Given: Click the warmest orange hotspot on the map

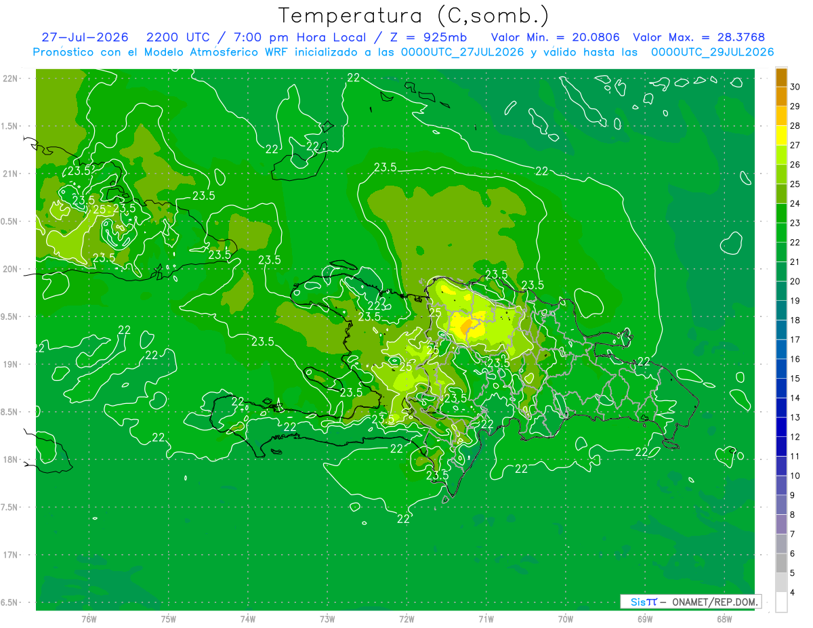Looking at the screenshot, I should pos(467,329).
